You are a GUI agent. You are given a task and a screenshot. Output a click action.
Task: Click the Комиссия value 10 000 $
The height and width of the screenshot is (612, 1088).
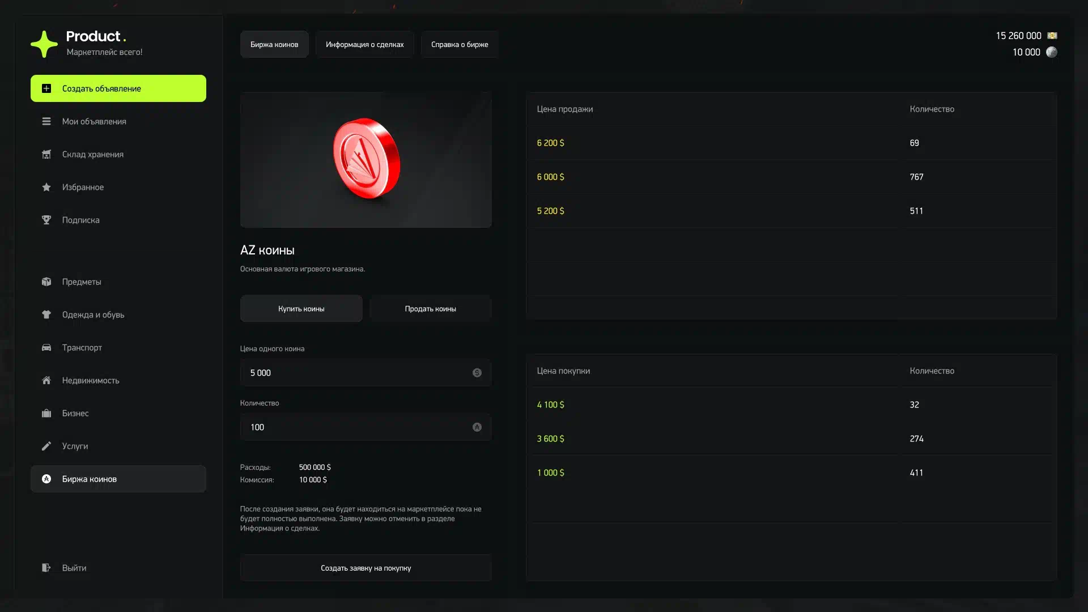pos(313,480)
